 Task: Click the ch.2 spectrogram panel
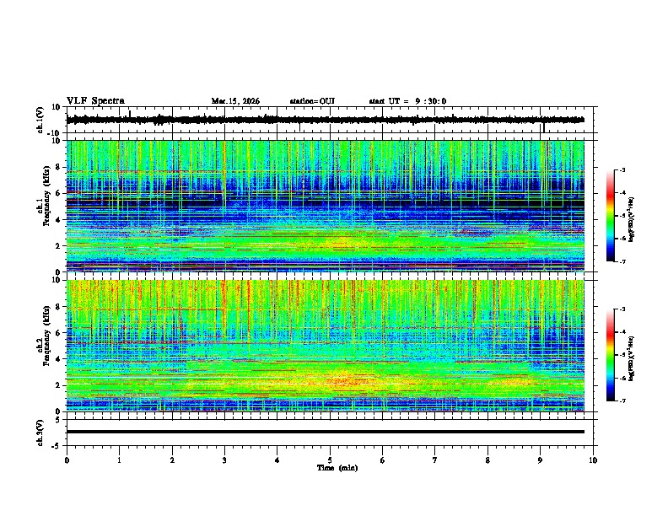[x=325, y=346]
